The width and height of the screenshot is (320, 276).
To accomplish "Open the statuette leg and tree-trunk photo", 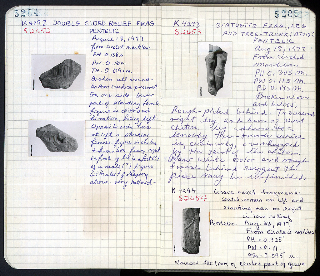I will click(x=215, y=70).
